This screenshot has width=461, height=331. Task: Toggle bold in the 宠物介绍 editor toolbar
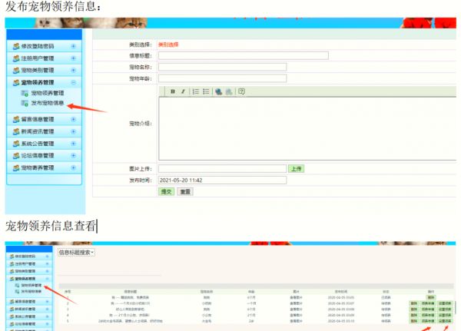(173, 91)
